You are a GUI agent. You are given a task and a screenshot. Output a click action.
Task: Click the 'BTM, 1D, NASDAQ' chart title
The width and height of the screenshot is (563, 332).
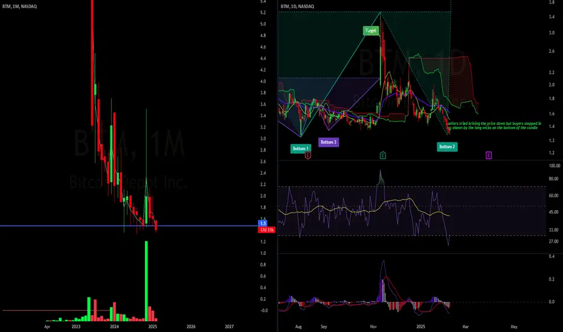click(297, 7)
